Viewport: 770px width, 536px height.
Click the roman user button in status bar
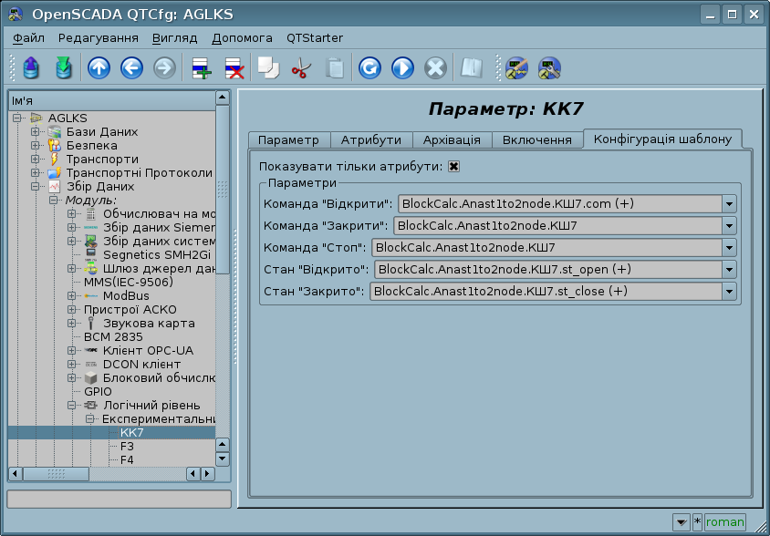pyautogui.click(x=725, y=521)
